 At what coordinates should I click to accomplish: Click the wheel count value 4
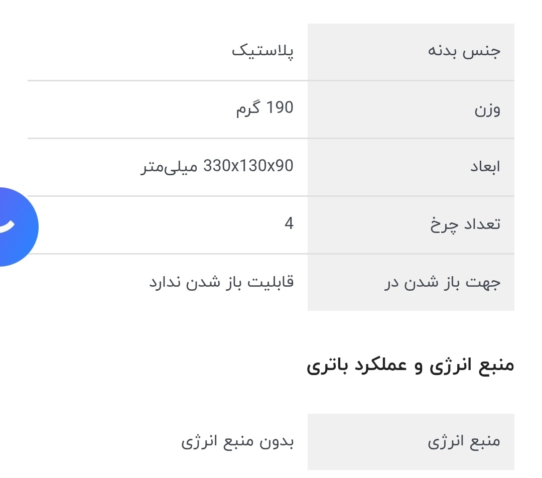289,223
